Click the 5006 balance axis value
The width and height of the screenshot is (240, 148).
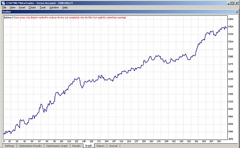[x=231, y=132]
